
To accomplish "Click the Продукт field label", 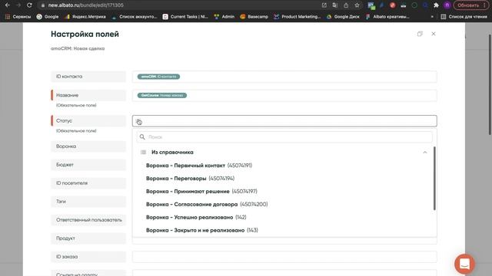I will (x=88, y=238).
